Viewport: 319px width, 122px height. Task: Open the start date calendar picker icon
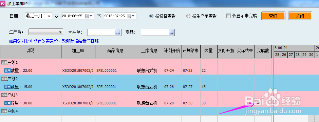[x=87, y=16]
